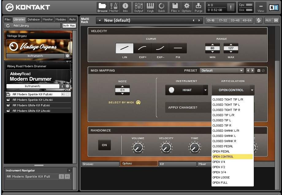
Task: Open the Browse folder icon
Action: [x=102, y=8]
